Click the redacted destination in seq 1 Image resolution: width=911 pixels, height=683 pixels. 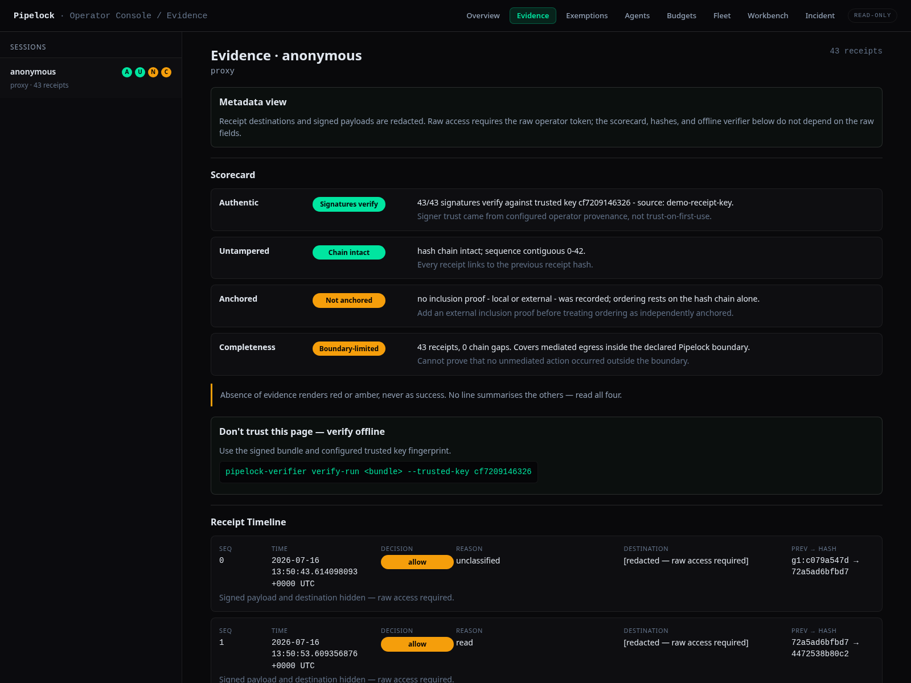click(x=686, y=643)
